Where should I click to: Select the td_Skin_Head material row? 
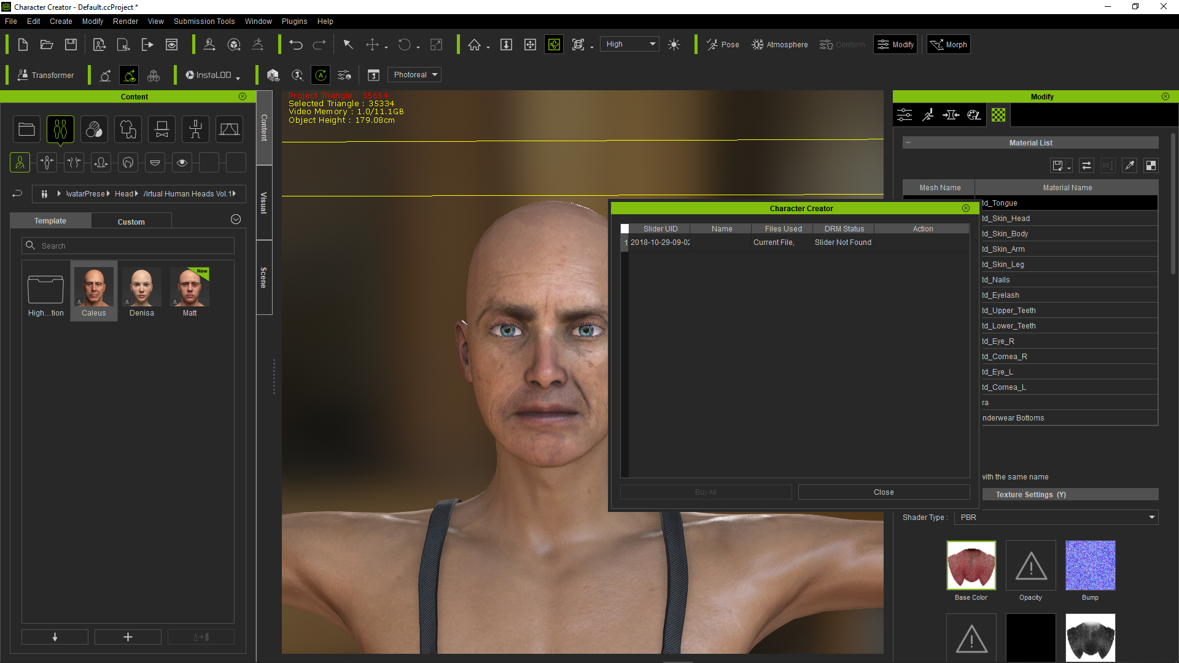1068,219
